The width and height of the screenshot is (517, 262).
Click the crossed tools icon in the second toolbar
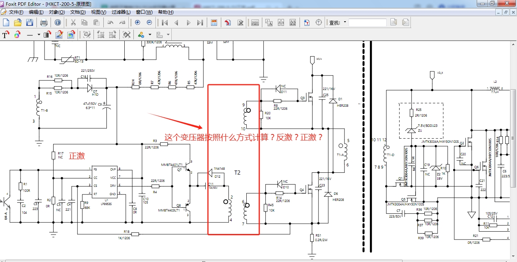127,35
